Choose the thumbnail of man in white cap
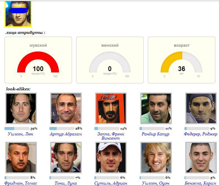Image resolution: width=219 pixels, height=186 pixels. [111, 157]
